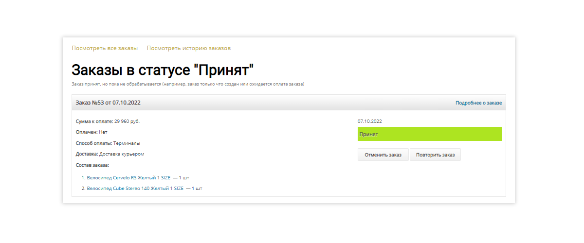Click the grey description text under the heading
The width and height of the screenshot is (584, 243).
[x=187, y=84]
